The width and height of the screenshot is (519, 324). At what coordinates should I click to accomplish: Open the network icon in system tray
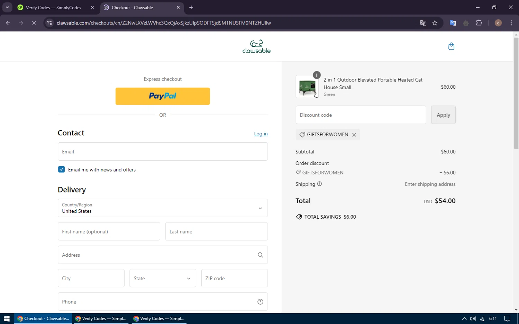point(482,318)
